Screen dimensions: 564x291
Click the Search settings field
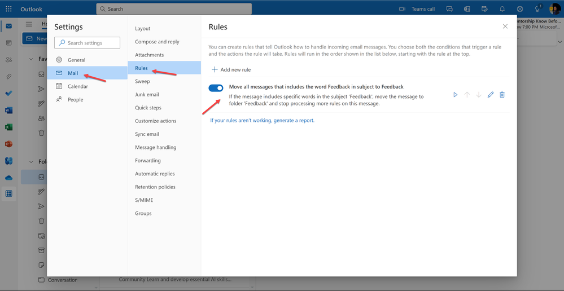(x=87, y=43)
